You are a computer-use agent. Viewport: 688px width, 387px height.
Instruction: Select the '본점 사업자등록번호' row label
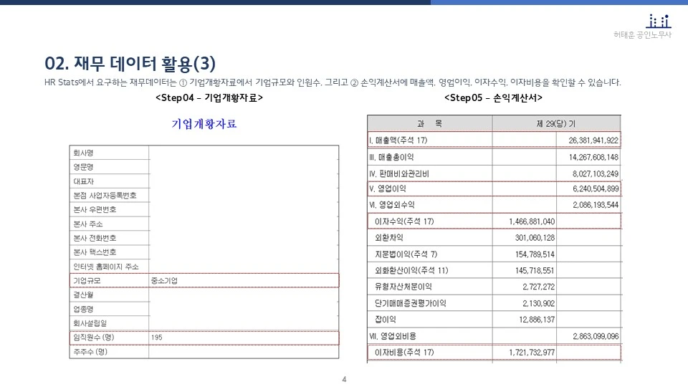point(105,195)
